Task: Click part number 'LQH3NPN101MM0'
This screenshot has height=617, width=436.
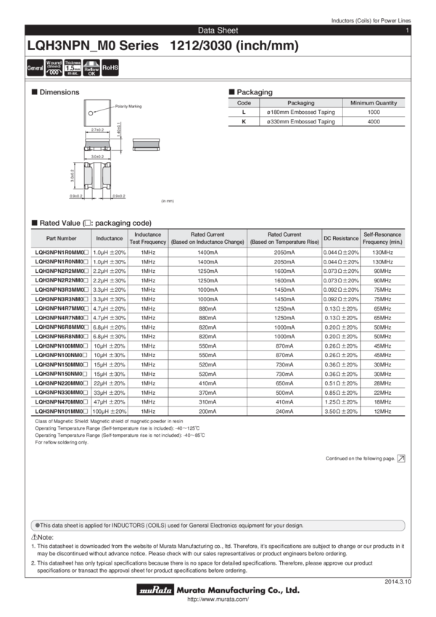Action: coord(62,411)
